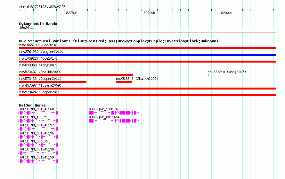Click the TAF1C|NM_001243160 label text
Viewport: 285px width, 179px height.
pos(37,109)
